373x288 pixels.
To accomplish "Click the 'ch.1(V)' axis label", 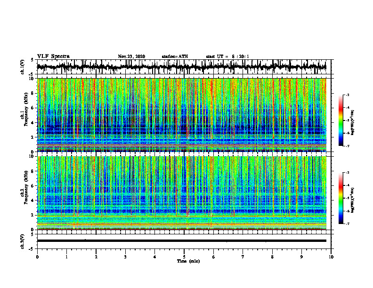I will (23, 67).
